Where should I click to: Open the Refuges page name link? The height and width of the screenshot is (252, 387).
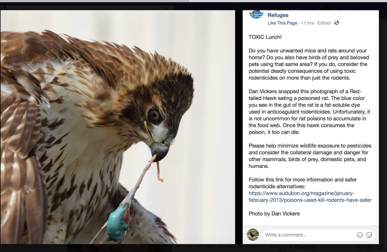tap(278, 15)
